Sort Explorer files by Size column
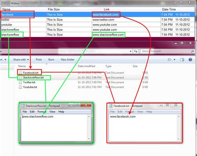Image resolution: width=197 pixels, height=156 pixels. tap(135, 66)
